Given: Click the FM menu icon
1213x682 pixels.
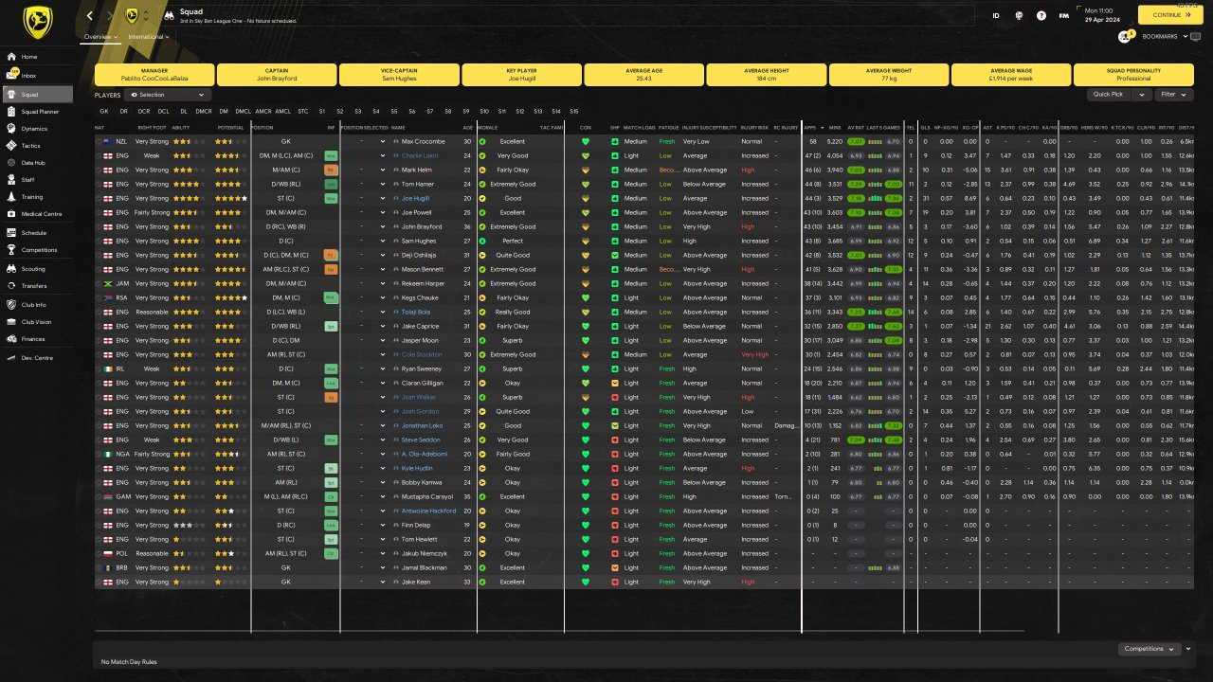Looking at the screenshot, I should (1064, 16).
